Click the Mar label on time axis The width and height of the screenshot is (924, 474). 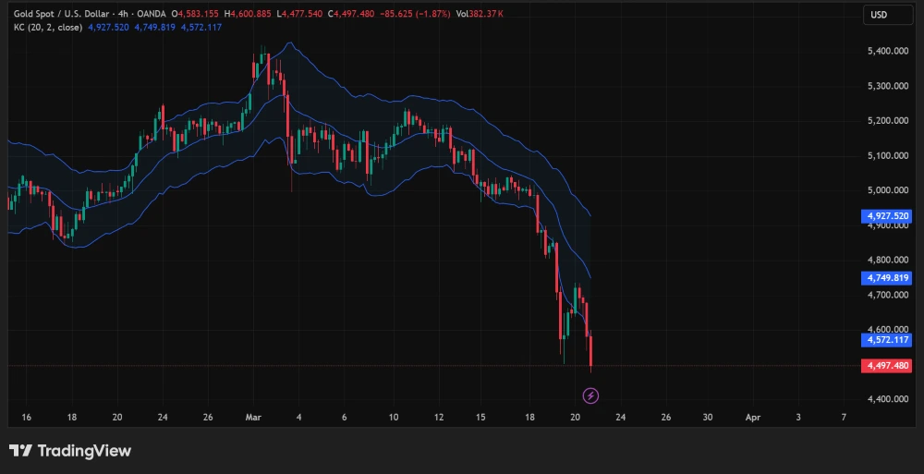click(x=253, y=417)
